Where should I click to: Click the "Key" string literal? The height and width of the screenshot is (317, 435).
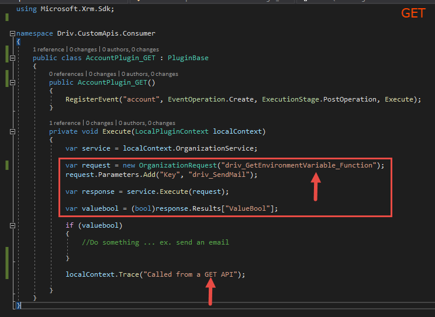[170, 175]
